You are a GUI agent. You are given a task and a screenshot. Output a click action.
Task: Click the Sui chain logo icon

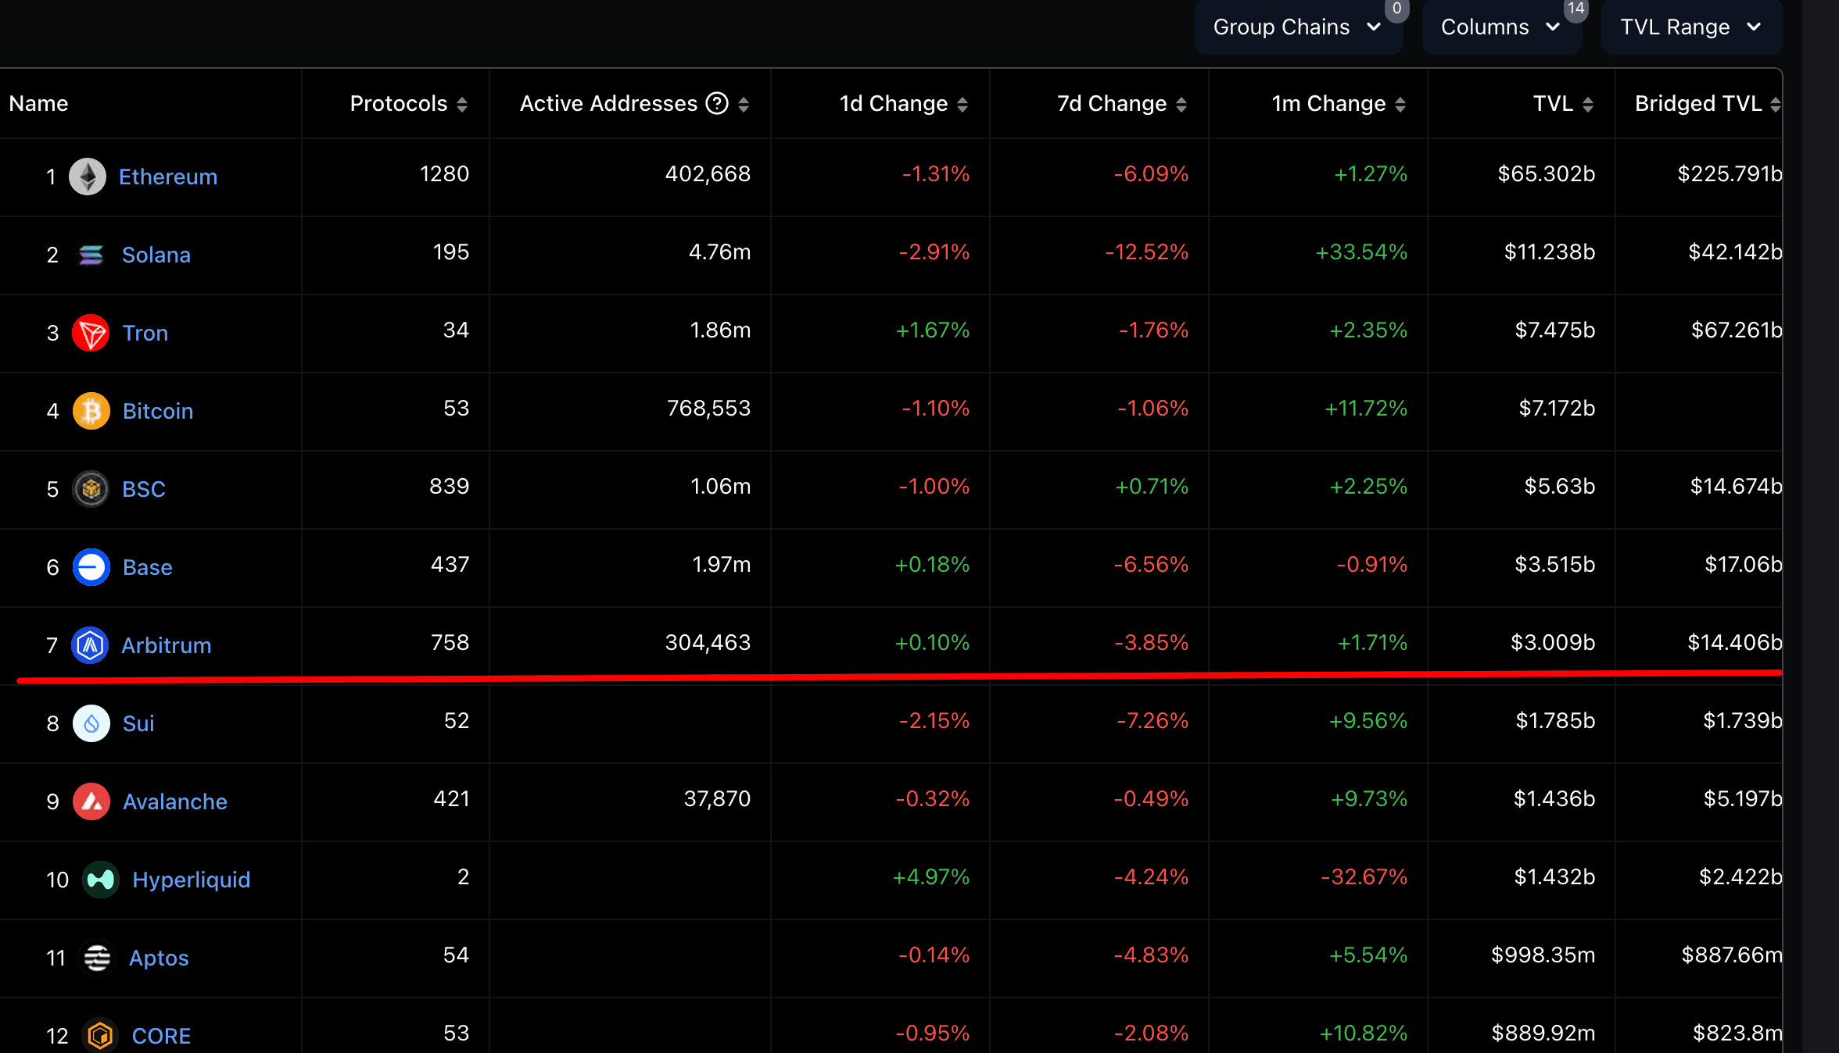tap(91, 723)
